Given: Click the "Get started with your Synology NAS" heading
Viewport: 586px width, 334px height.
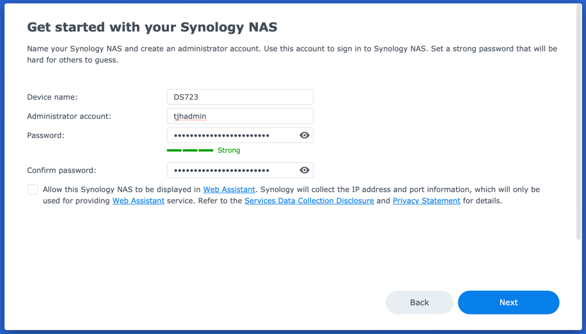Looking at the screenshot, I should click(x=152, y=27).
